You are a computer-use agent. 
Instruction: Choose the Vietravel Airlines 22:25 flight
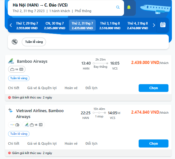coord(154,143)
